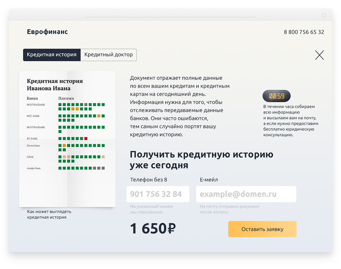Click the МТС-БАНК label in the document

click(x=33, y=116)
